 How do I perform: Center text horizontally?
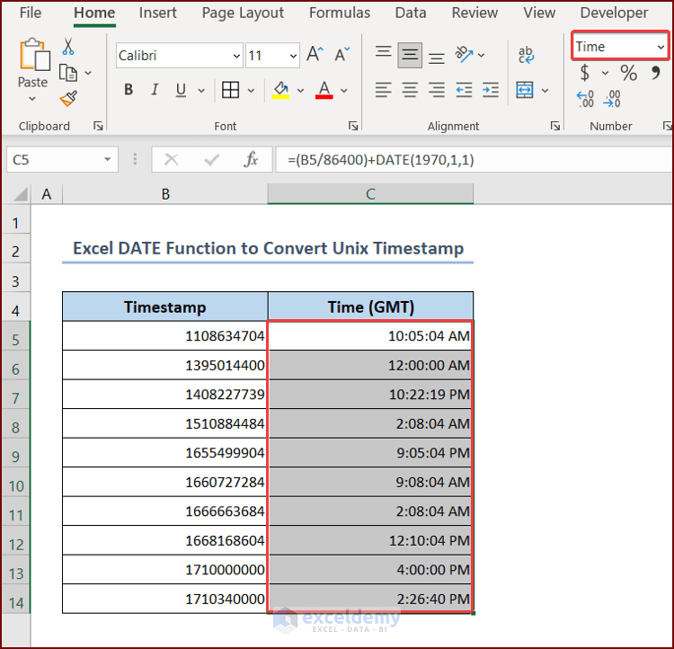[x=410, y=90]
